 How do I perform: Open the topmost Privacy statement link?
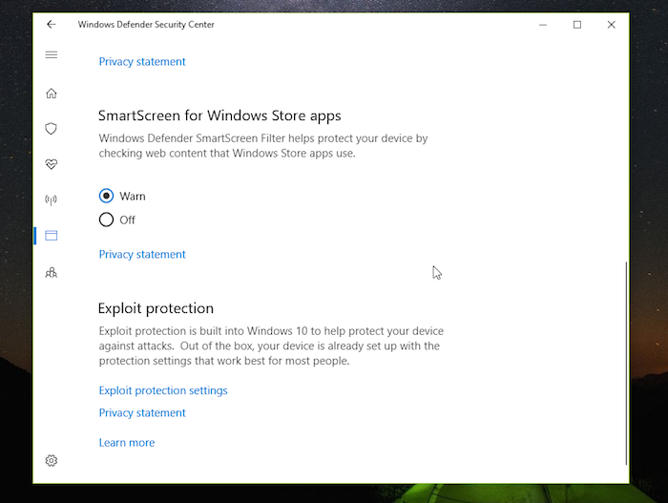(x=142, y=62)
